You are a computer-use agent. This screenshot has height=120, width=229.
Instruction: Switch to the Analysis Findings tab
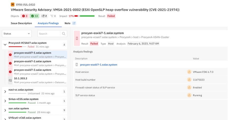48,23
